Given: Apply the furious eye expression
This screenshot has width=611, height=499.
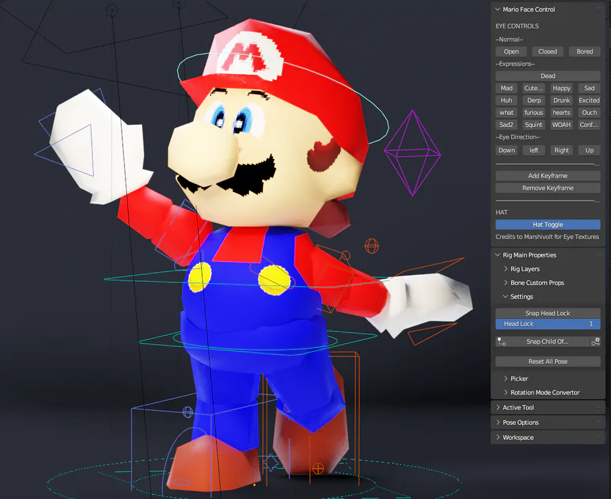Looking at the screenshot, I should (534, 113).
